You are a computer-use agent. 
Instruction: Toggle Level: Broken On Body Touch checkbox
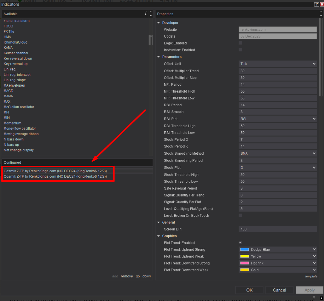click(x=240, y=215)
